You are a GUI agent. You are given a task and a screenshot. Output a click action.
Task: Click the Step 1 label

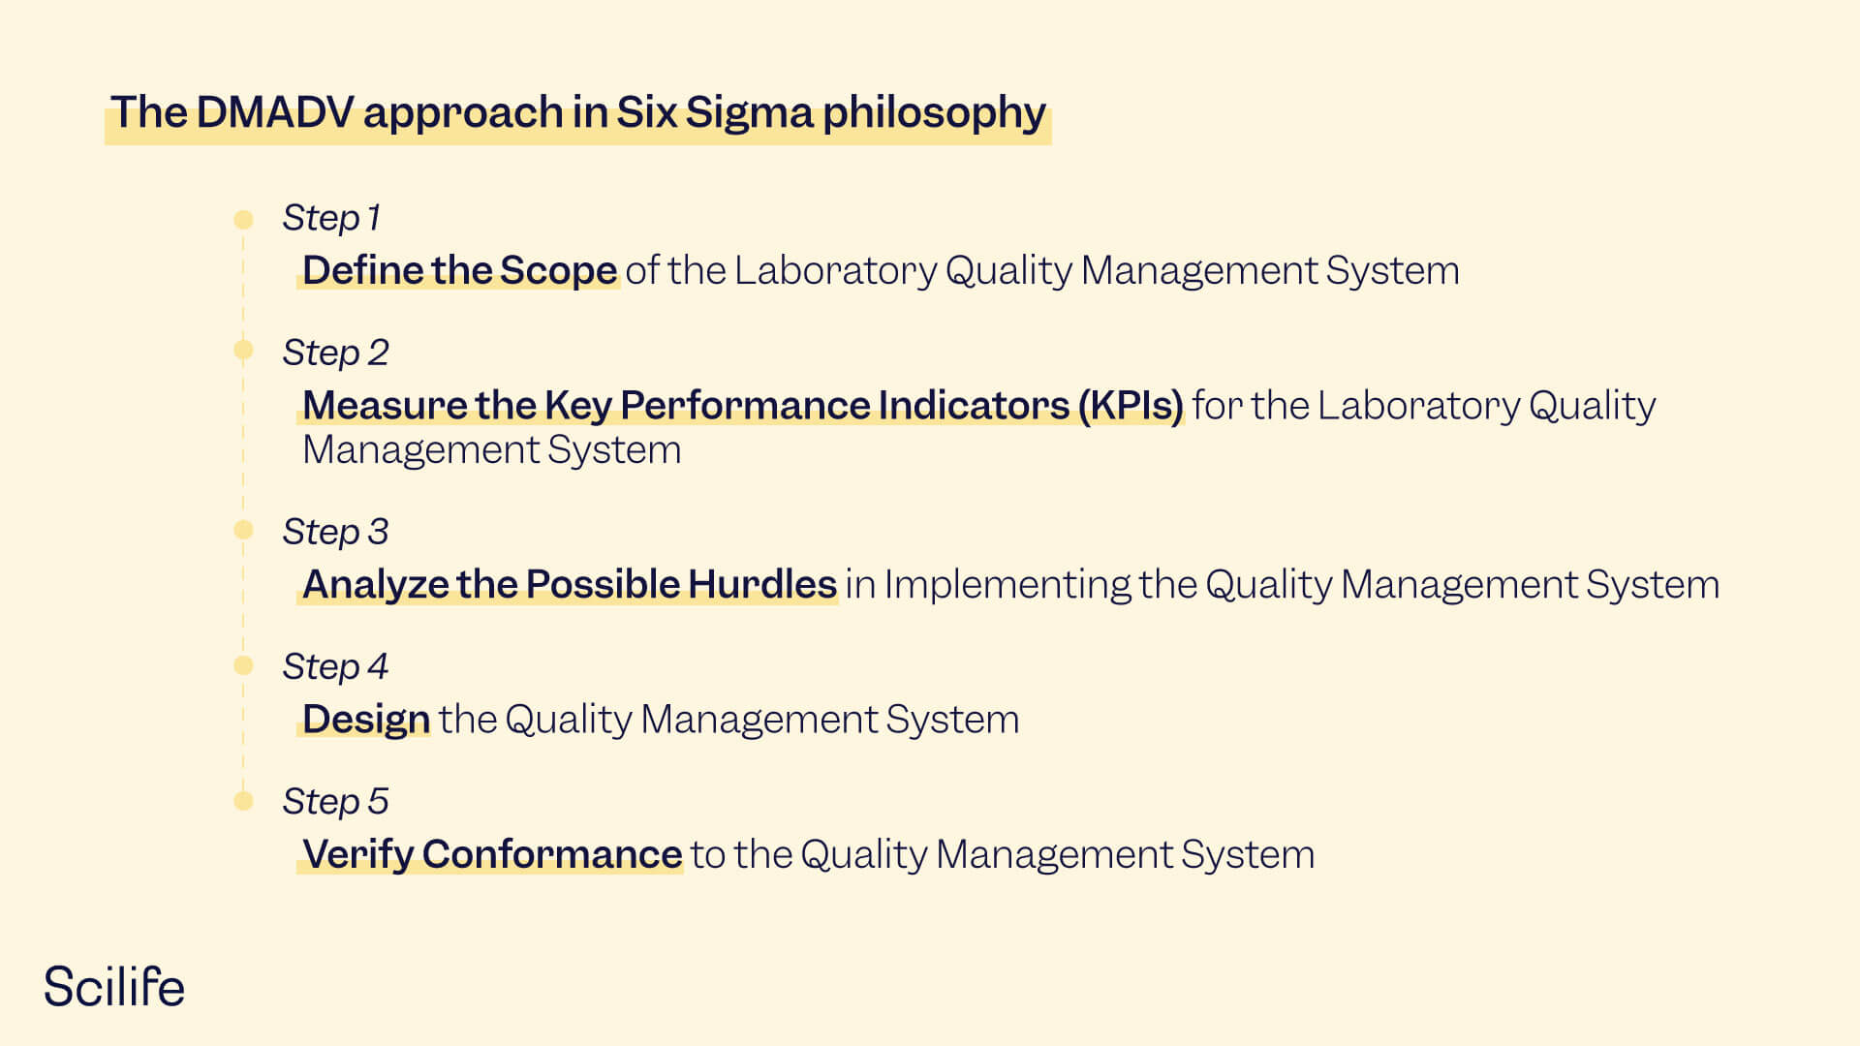[x=331, y=218]
